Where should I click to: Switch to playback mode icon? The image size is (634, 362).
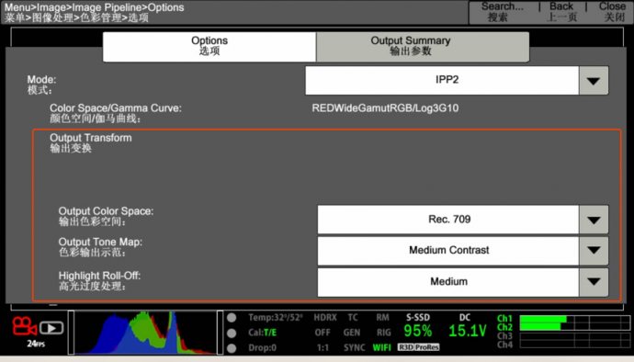pyautogui.click(x=51, y=328)
